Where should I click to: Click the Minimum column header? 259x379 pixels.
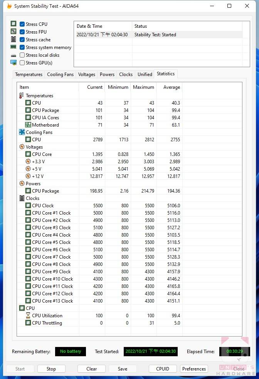pyautogui.click(x=118, y=87)
